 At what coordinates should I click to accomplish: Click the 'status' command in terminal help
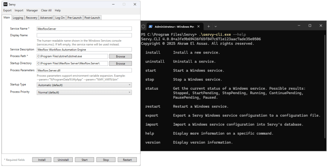pos(152,88)
